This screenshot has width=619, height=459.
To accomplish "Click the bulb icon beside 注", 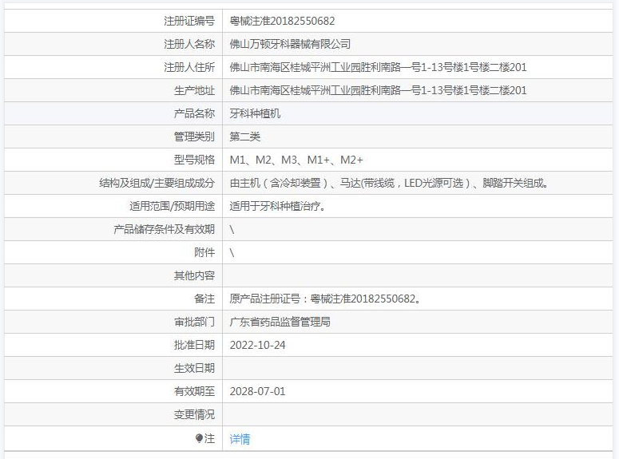I will pos(199,438).
